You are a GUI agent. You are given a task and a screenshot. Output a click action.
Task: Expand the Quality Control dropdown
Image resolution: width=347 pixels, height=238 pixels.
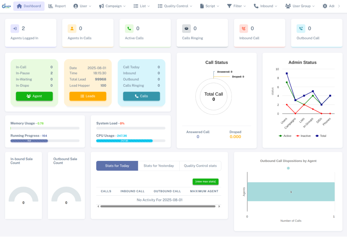pos(175,6)
